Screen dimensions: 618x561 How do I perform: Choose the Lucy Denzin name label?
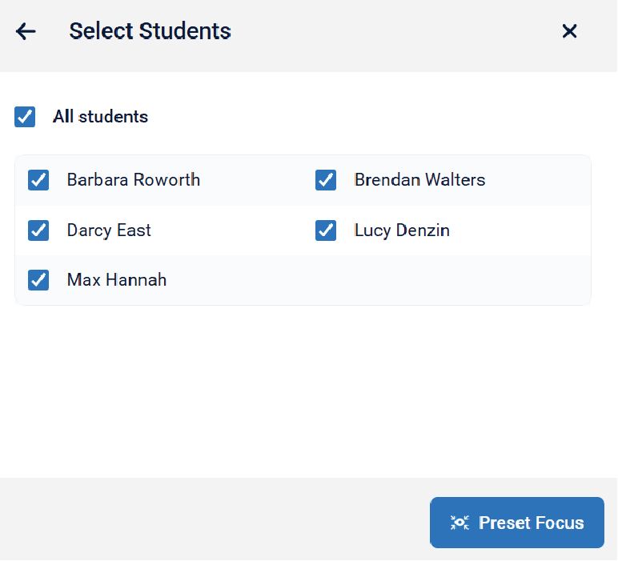point(402,230)
